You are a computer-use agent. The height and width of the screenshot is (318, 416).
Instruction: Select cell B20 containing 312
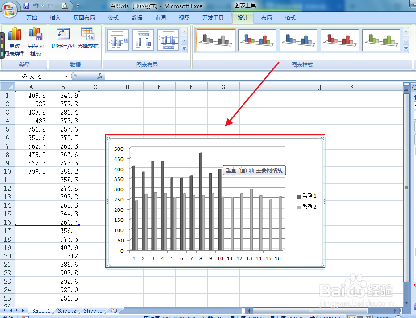(63, 256)
